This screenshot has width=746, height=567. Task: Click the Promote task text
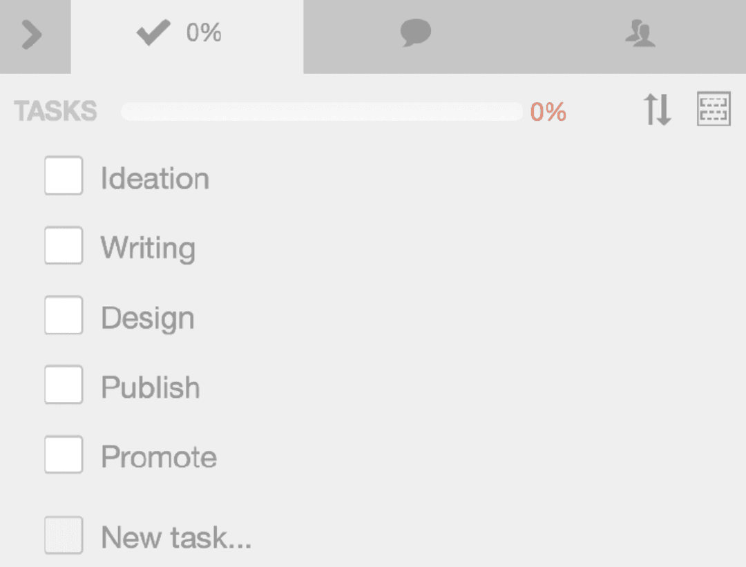click(158, 457)
